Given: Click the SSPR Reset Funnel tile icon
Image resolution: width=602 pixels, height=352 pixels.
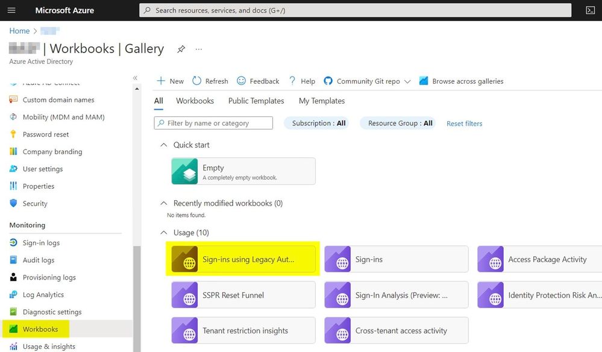Looking at the screenshot, I should tap(184, 295).
